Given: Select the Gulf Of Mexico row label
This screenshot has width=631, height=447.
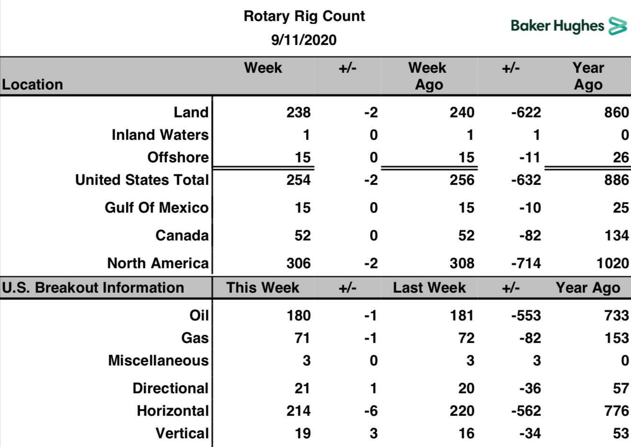Looking at the screenshot, I should [157, 207].
